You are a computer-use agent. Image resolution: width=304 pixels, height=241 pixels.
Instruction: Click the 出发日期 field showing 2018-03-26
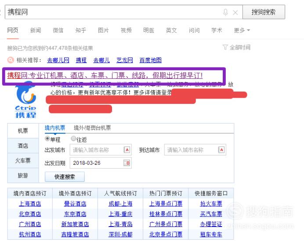click(x=101, y=163)
